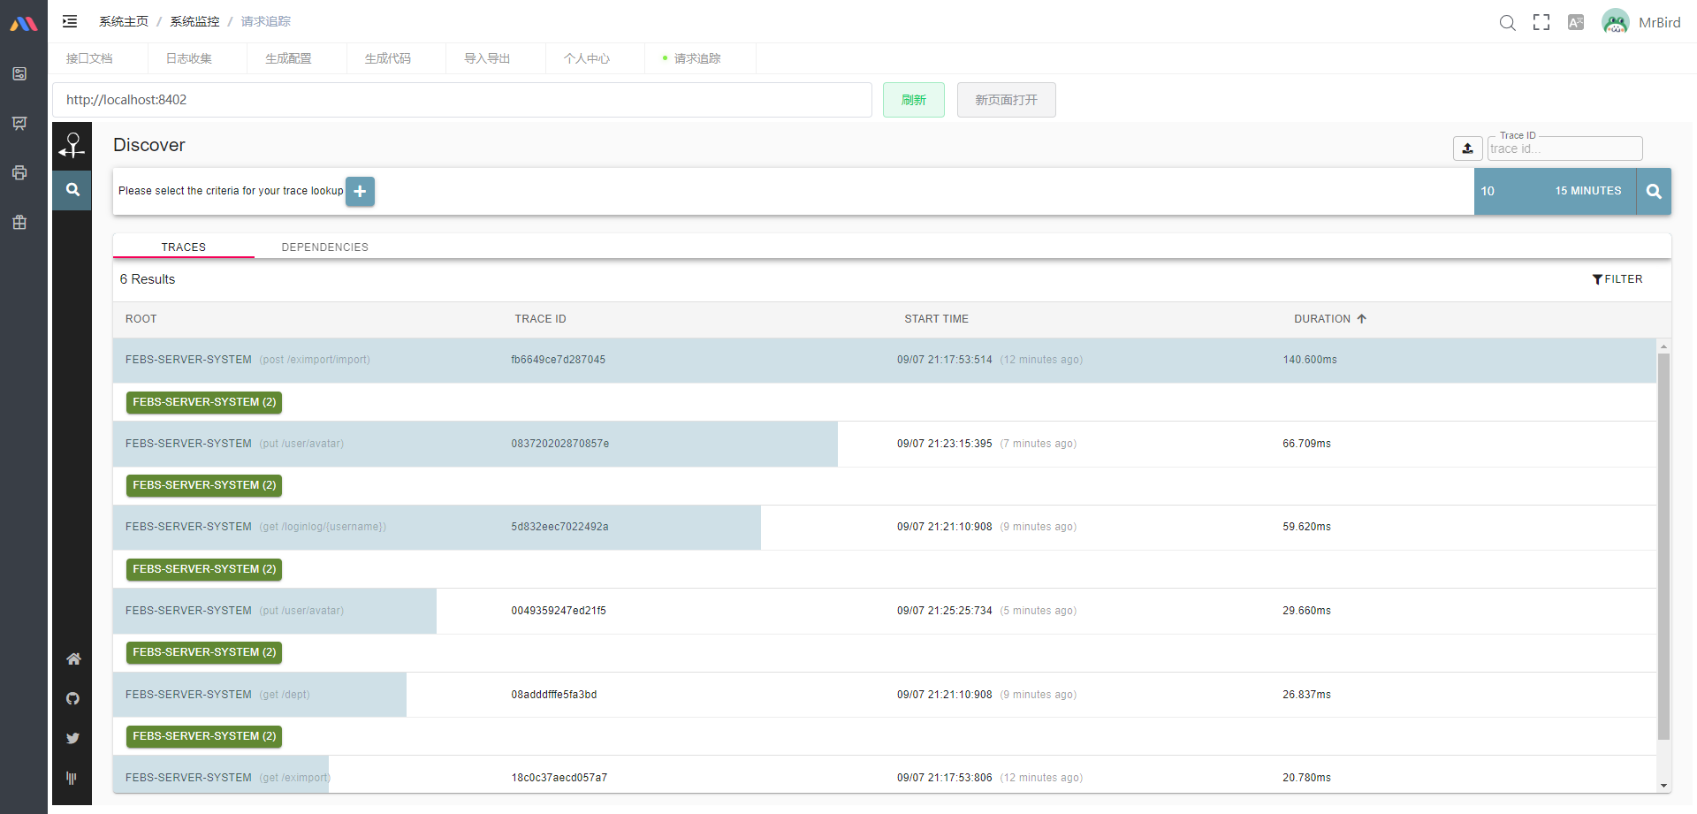Click the Zipkin upload JSON icon
Viewport: 1697px width, 814px height.
click(1468, 148)
